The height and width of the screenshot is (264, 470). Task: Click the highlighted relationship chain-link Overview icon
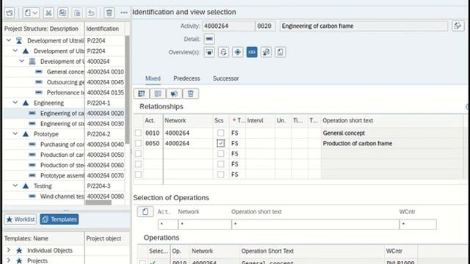(252, 52)
